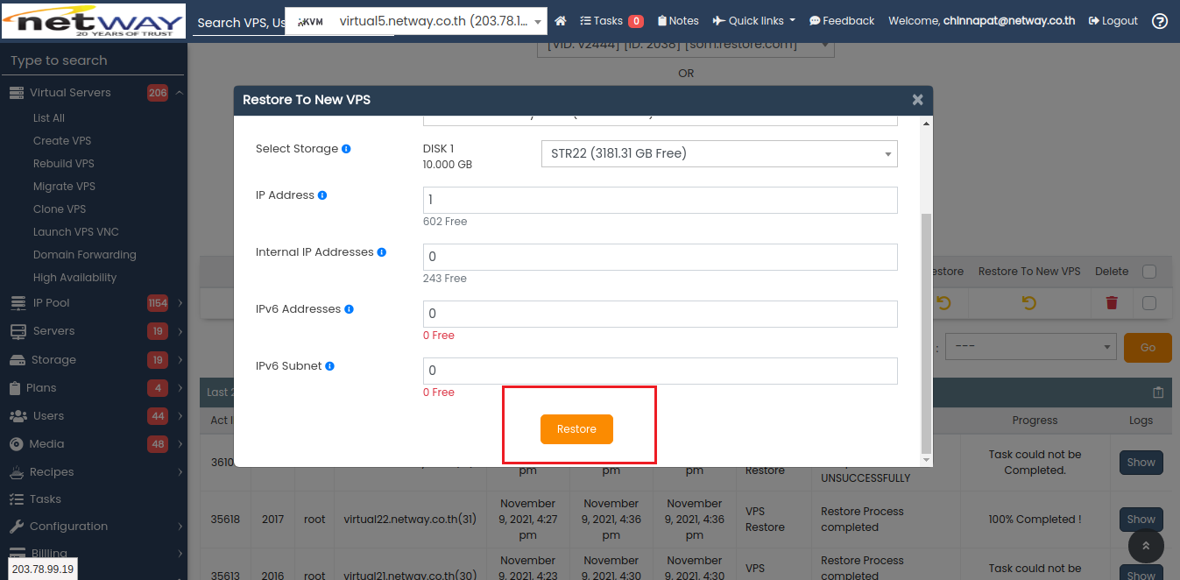This screenshot has height=580, width=1180.
Task: Click the Logout link
Action: [x=1113, y=20]
